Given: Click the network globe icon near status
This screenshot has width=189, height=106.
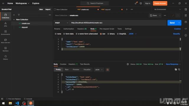Looking at the screenshot, I should click(x=128, y=64).
